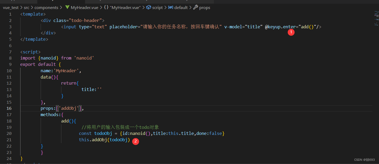Select the script symbol in the breadcrumb
This screenshot has width=379, height=164.
(157, 7)
